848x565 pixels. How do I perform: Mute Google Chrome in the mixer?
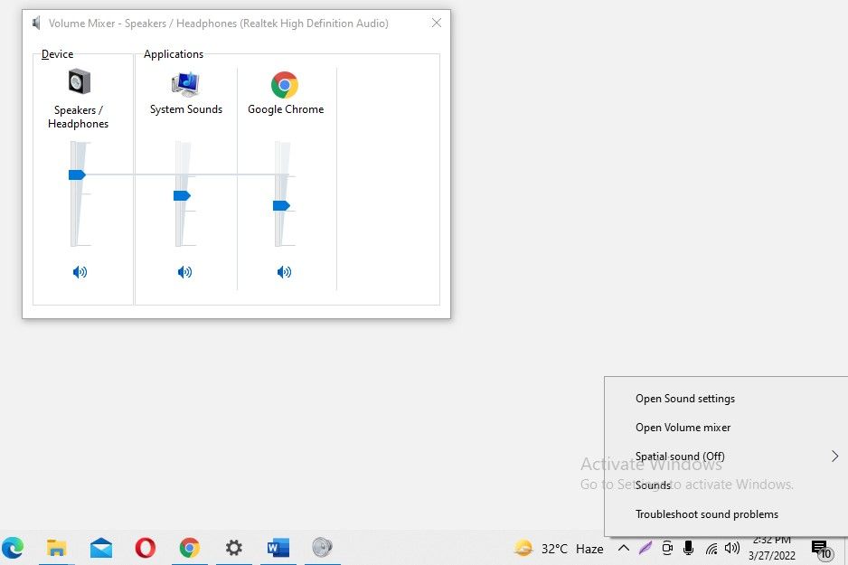[284, 272]
